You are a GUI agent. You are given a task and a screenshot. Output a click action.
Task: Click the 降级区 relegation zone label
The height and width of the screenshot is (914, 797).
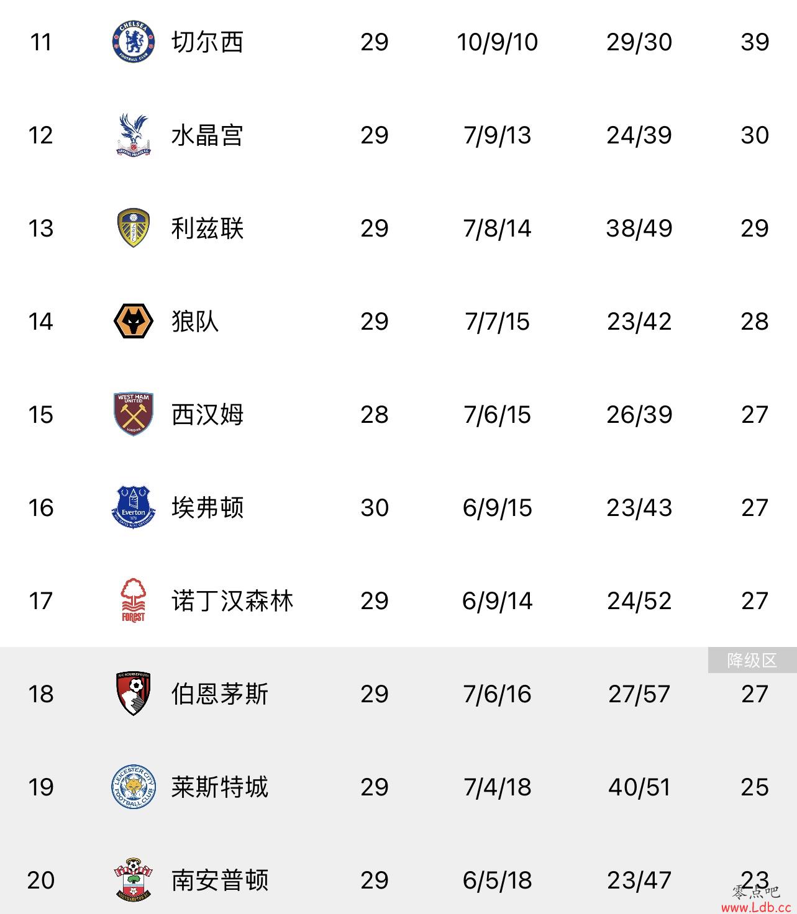pyautogui.click(x=752, y=660)
